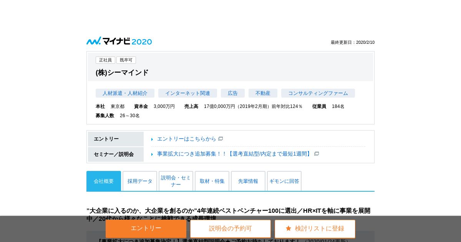Click the 既卒可 label badge
Viewport: 461px width, 242px height.
point(126,60)
